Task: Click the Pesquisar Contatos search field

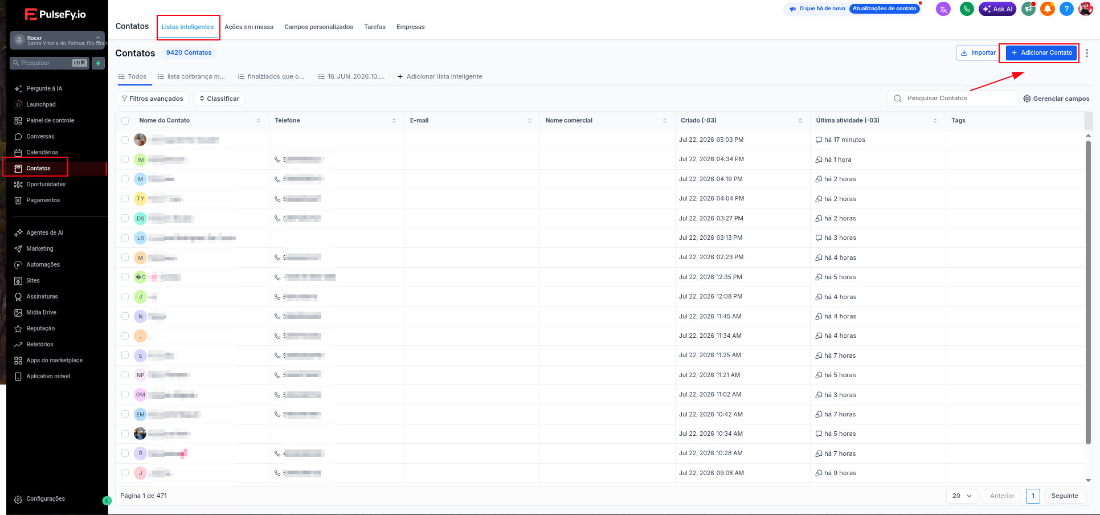Action: pyautogui.click(x=952, y=98)
